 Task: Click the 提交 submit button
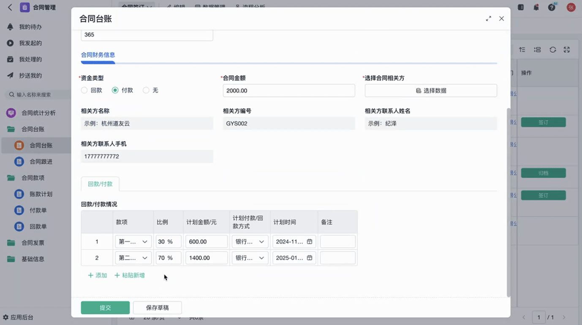click(x=105, y=308)
